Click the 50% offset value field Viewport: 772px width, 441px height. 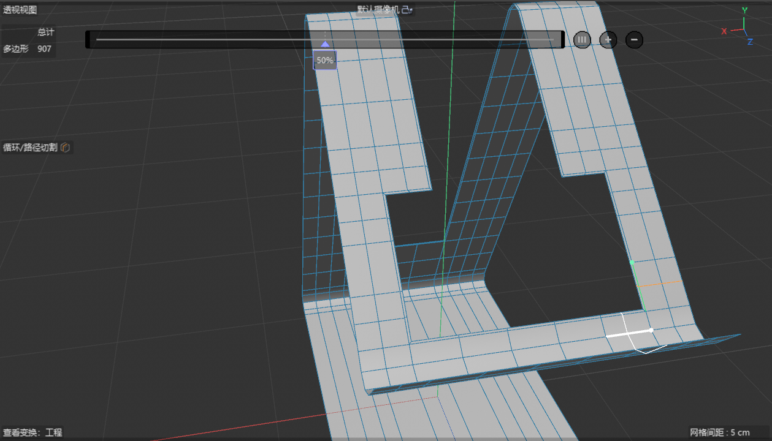pos(325,60)
